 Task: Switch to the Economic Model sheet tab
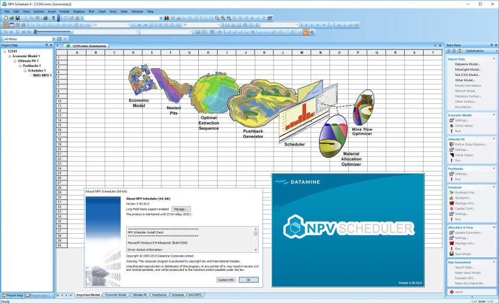[x=116, y=295]
